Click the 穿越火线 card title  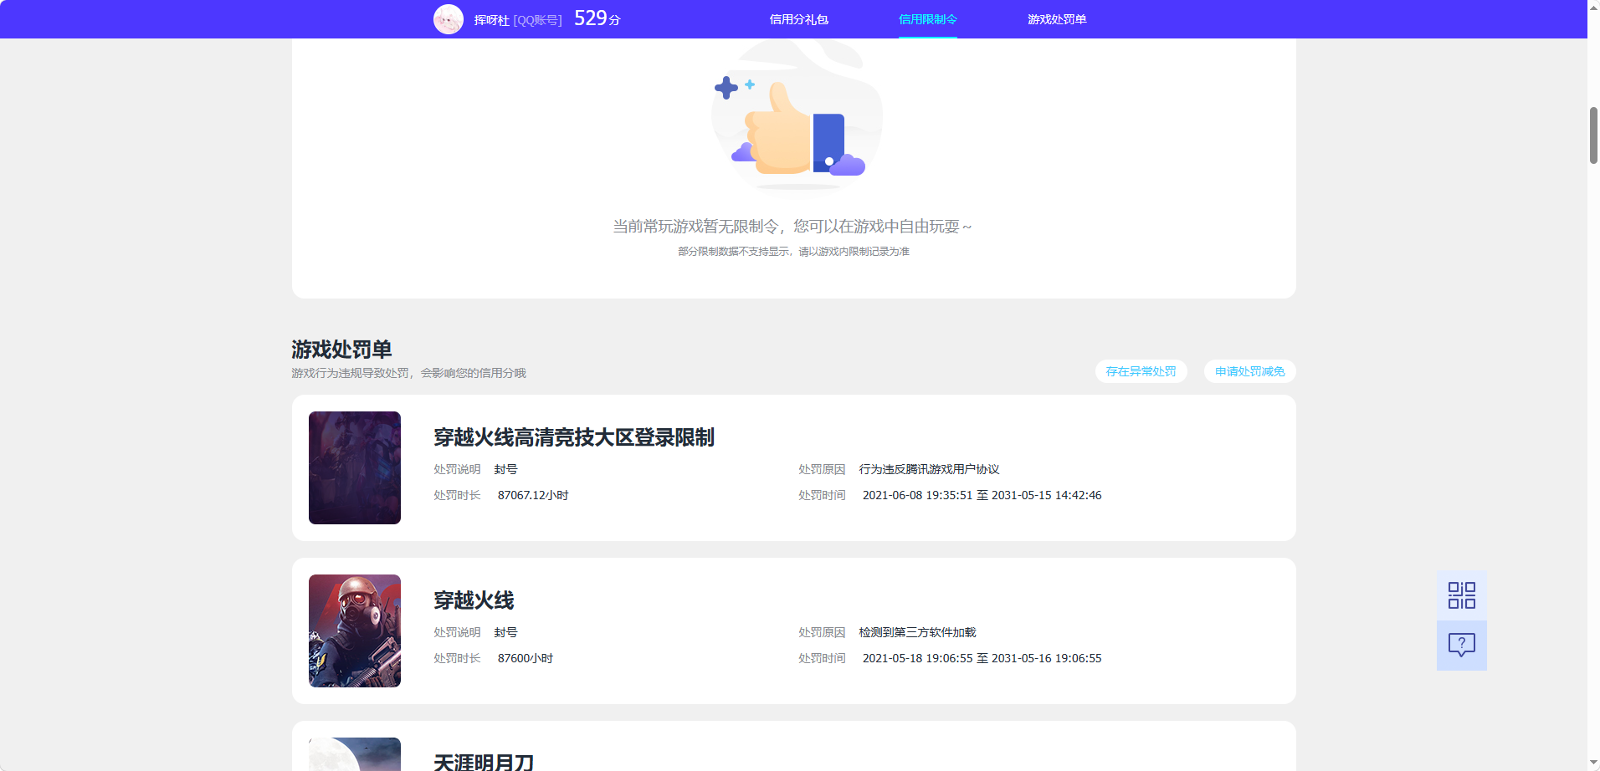pos(474,600)
